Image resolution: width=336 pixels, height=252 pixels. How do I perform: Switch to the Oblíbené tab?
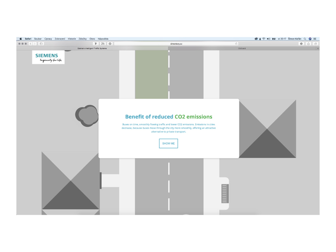[x=242, y=48]
